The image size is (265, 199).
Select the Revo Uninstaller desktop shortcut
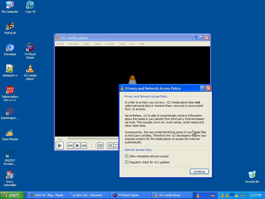pyautogui.click(x=10, y=179)
